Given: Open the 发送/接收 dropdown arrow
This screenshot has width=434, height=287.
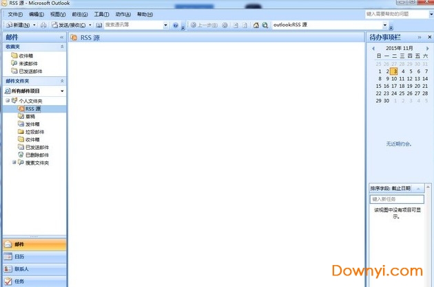Looking at the screenshot, I should pos(90,25).
